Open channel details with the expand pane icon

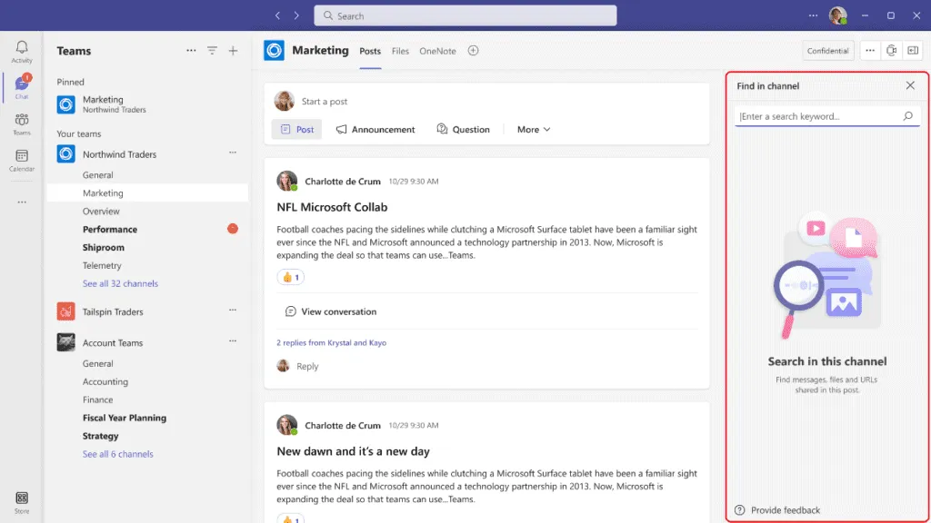tap(914, 51)
